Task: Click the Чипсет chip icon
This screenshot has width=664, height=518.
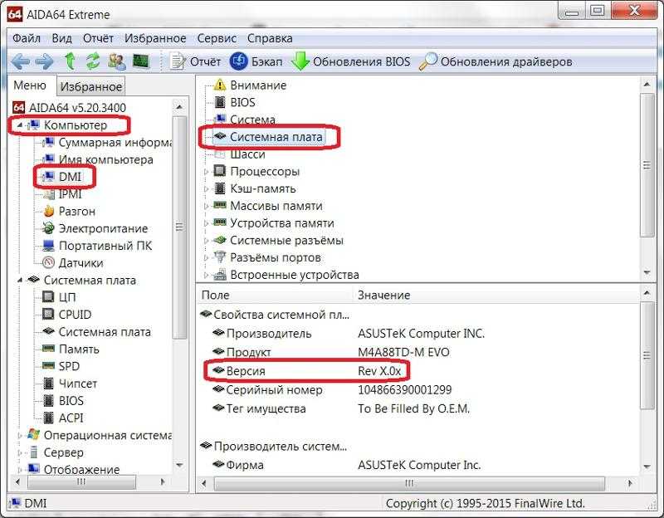Action: pos(49,384)
